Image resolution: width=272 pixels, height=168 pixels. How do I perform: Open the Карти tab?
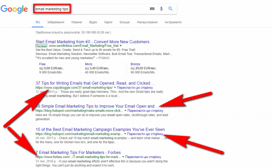pyautogui.click(x=108, y=22)
